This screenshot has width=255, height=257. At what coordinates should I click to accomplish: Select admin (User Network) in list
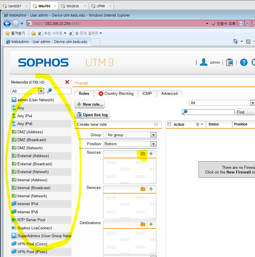click(x=41, y=100)
